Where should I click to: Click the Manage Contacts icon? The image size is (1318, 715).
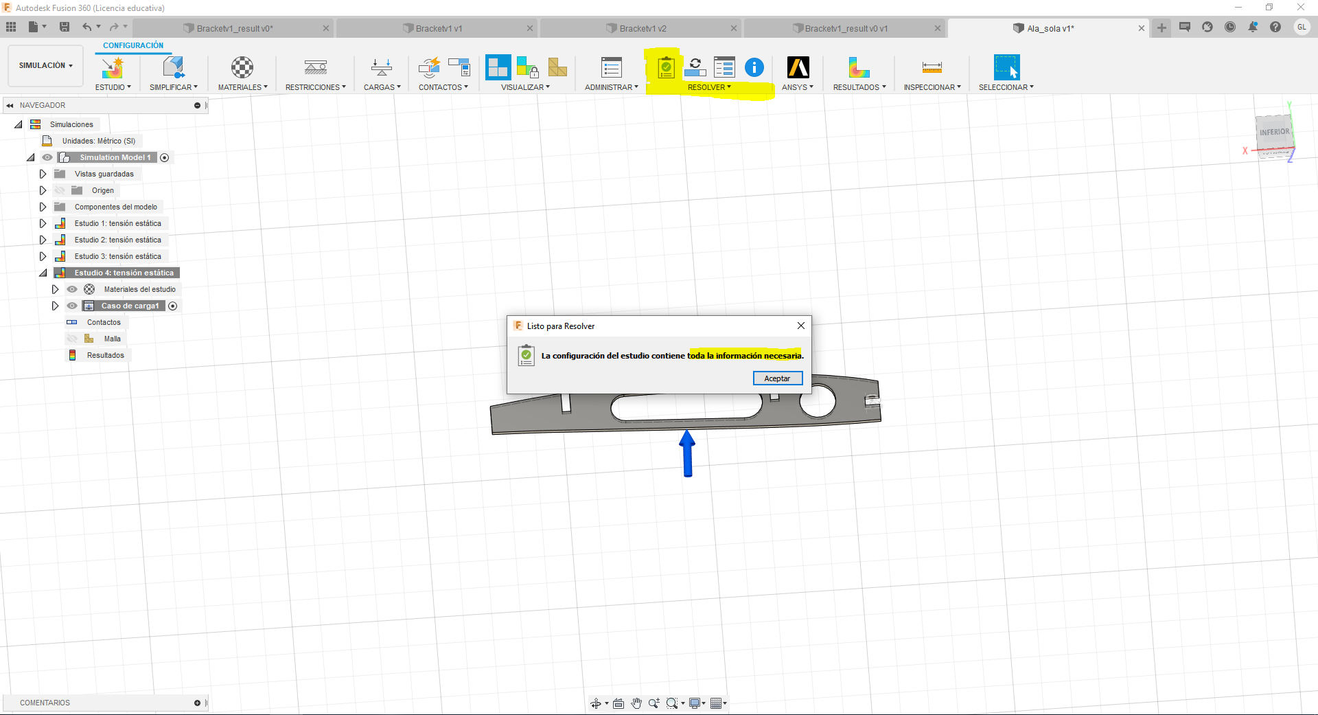click(x=459, y=67)
